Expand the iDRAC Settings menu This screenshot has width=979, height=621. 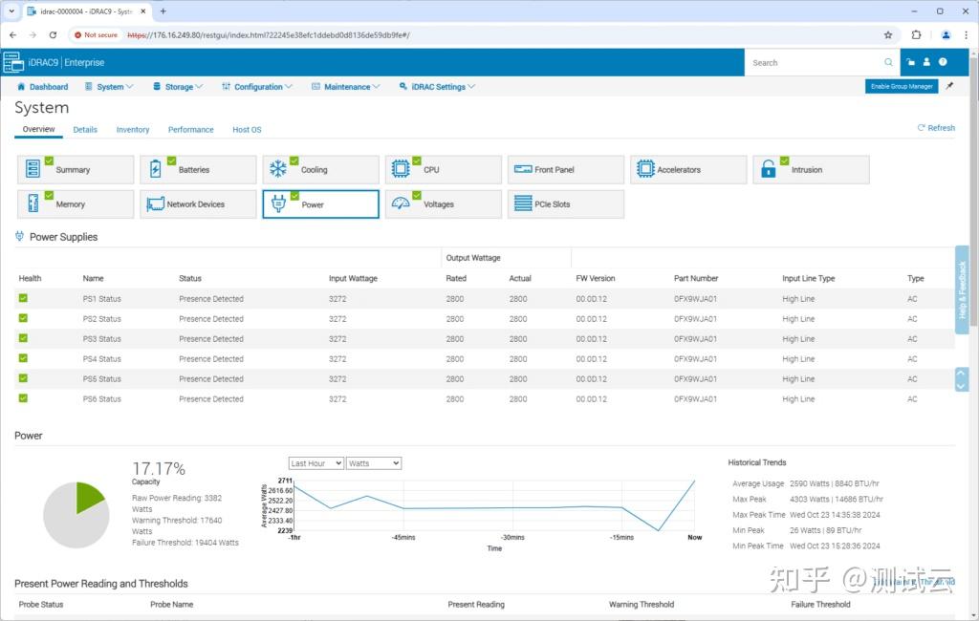pos(438,87)
